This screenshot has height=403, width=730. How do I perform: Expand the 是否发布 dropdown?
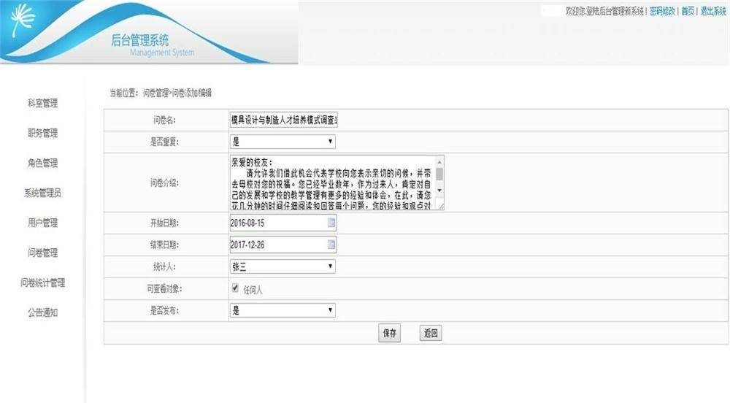283,310
